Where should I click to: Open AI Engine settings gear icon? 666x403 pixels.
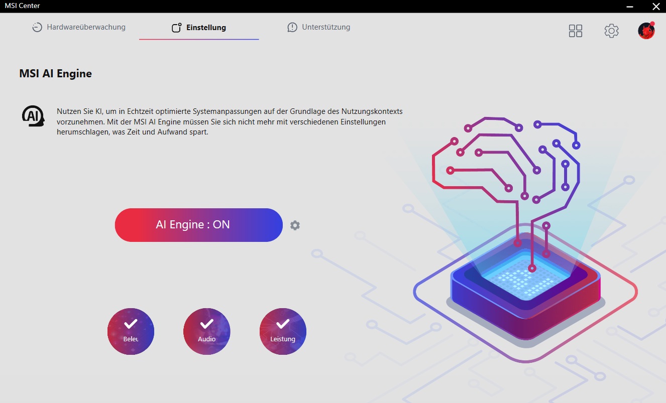295,225
